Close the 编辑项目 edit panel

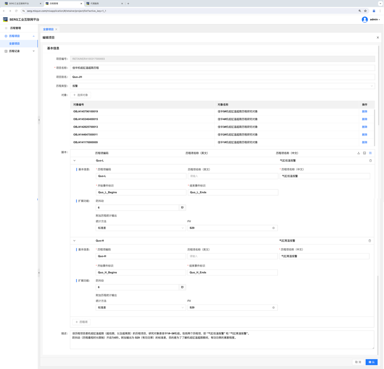378,37
